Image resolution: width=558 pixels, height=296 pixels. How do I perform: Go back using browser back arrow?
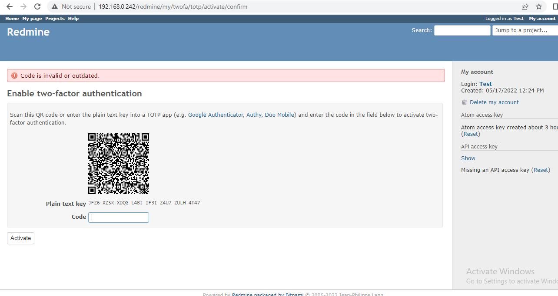coord(10,7)
